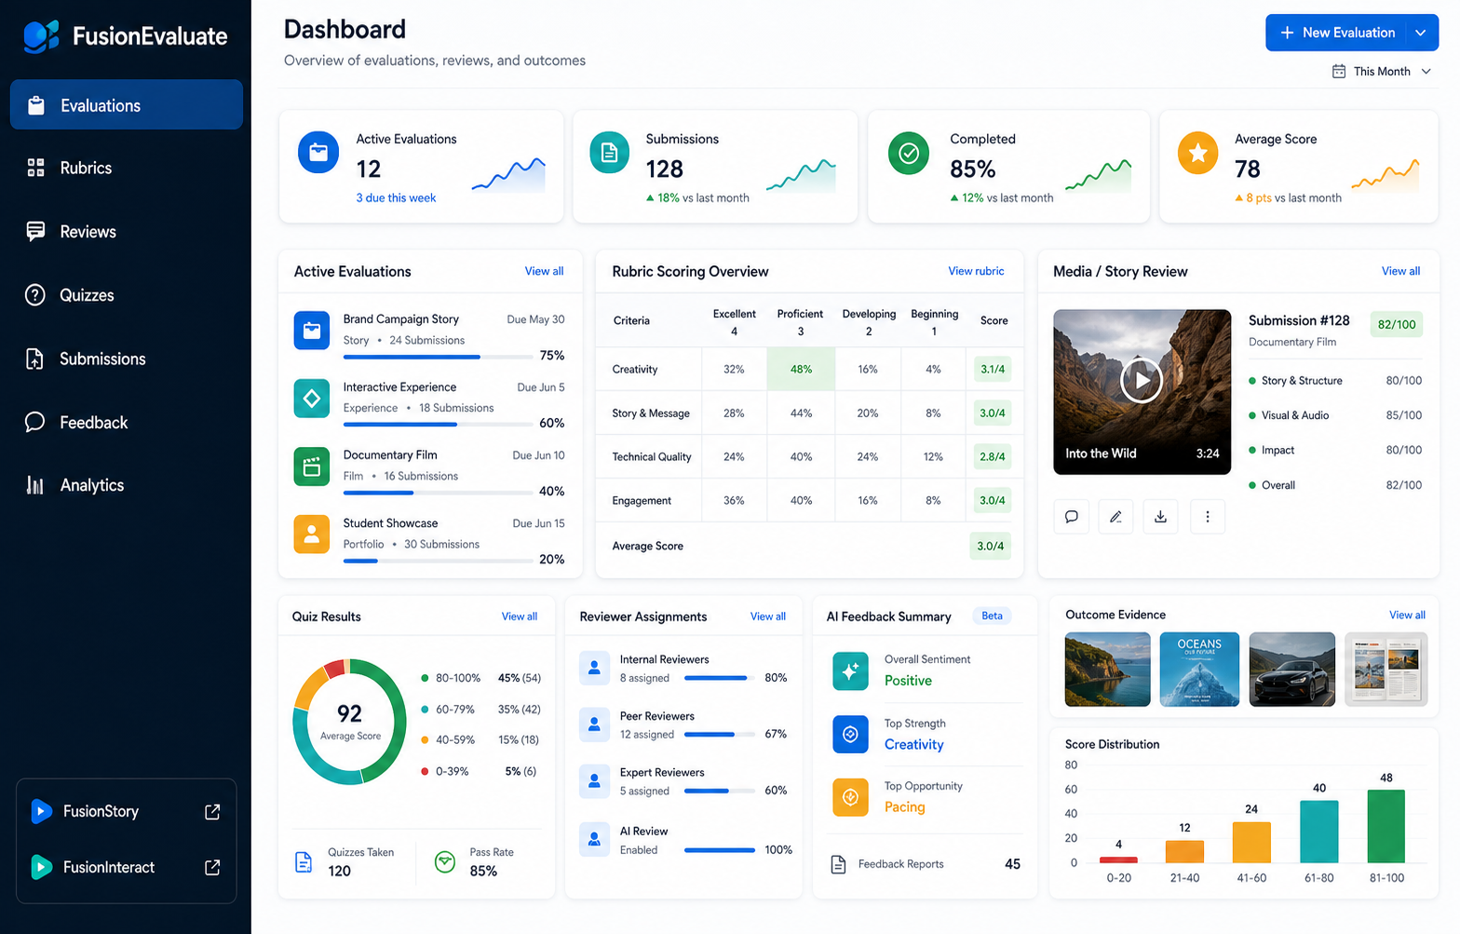Click the 81-100 score distribution bar

1386,826
